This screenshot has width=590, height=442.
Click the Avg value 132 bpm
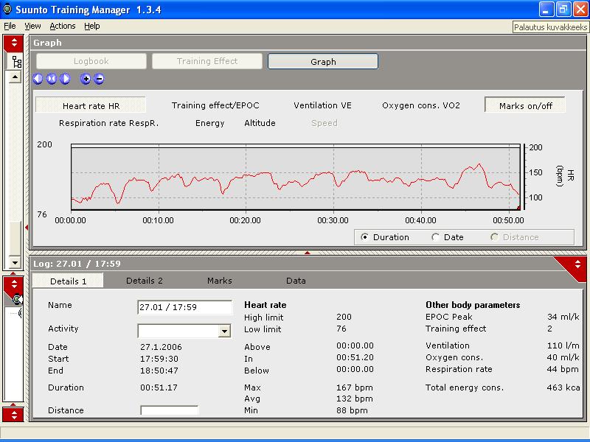354,399
